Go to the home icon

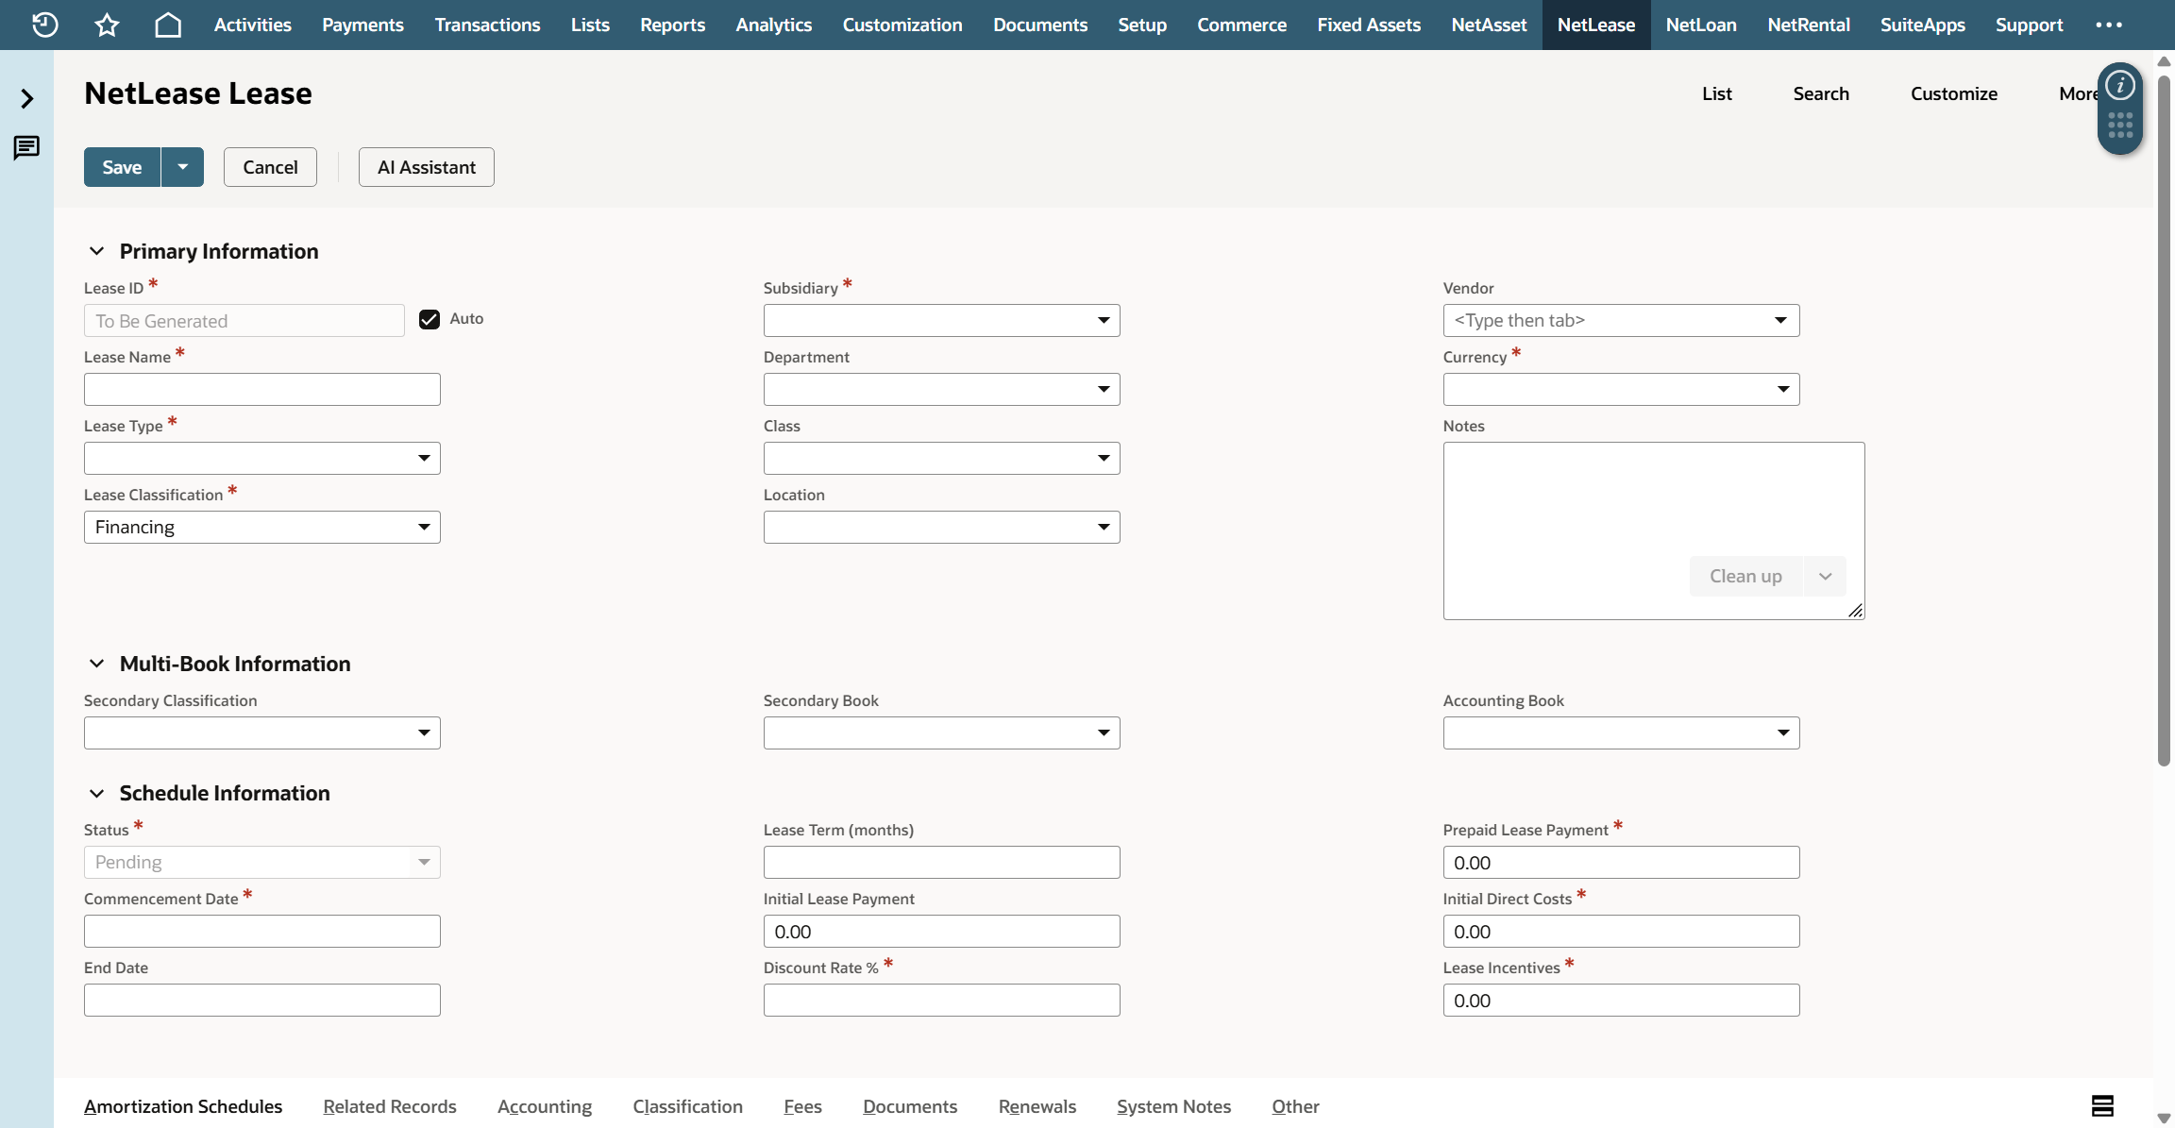pyautogui.click(x=168, y=25)
